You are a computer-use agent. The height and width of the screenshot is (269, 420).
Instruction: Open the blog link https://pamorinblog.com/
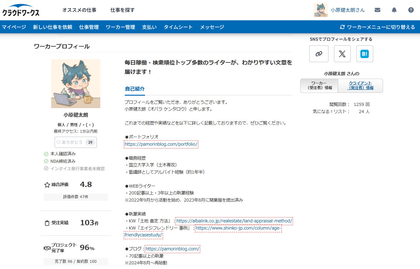173,248
